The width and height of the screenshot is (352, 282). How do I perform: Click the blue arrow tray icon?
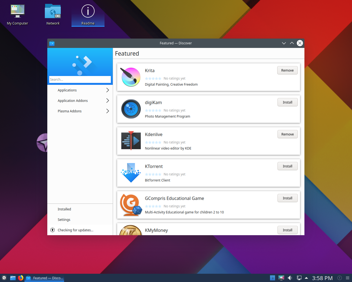tap(273, 278)
